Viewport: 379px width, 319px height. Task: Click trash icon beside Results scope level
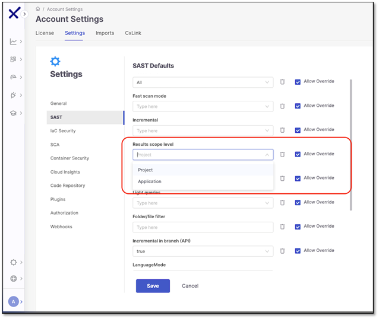point(282,154)
